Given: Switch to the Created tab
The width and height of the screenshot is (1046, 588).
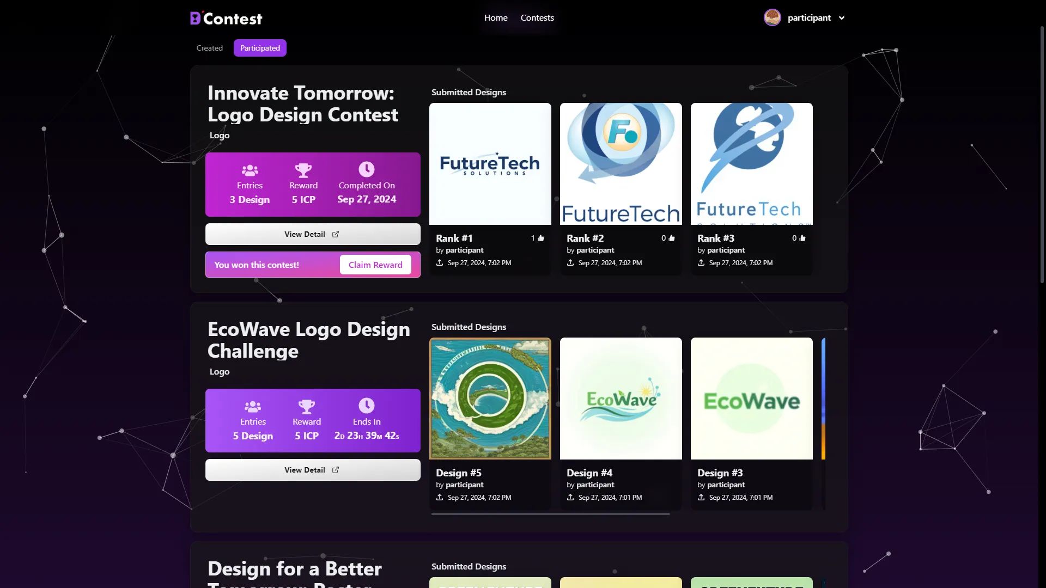Looking at the screenshot, I should [210, 48].
